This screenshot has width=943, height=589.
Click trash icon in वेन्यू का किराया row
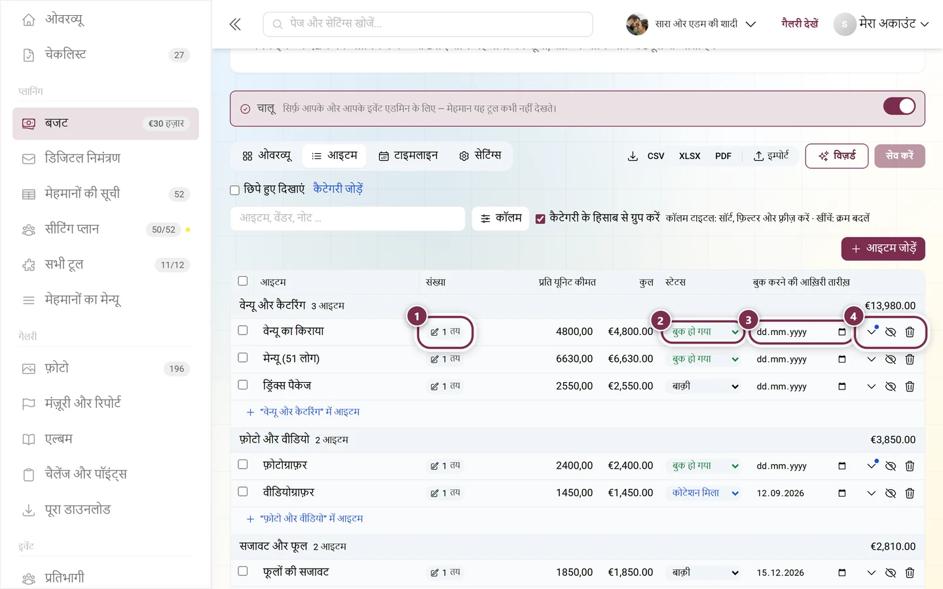point(910,332)
